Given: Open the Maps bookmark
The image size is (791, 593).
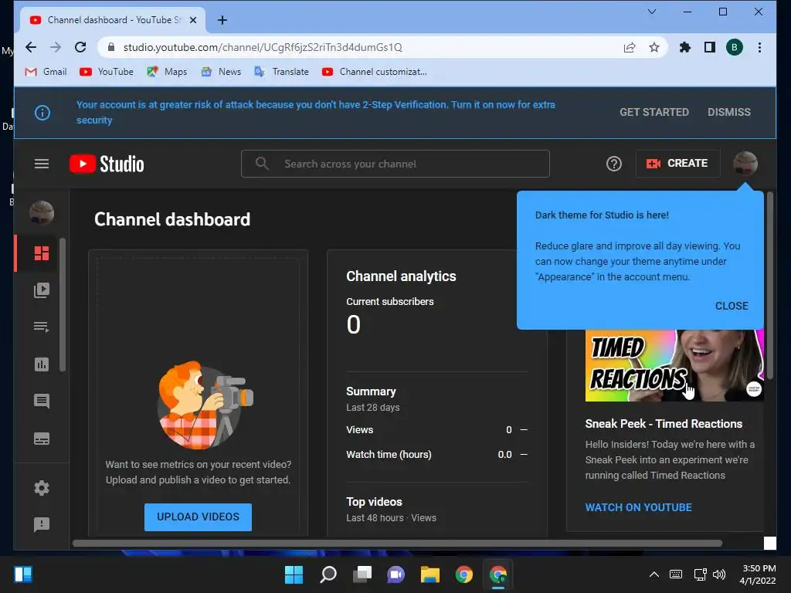Looking at the screenshot, I should tap(167, 72).
